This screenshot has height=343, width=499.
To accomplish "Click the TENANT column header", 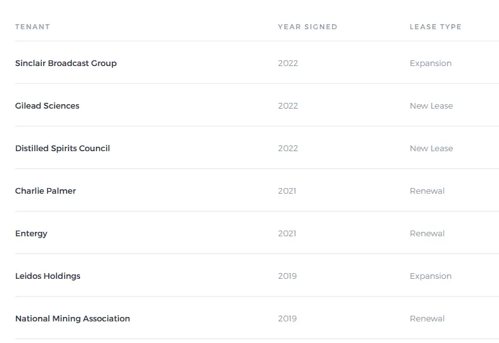I will click(32, 27).
